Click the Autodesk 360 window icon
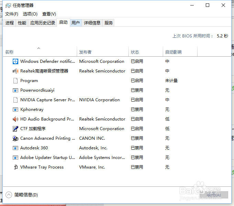This screenshot has width=234, height=206. (15, 148)
